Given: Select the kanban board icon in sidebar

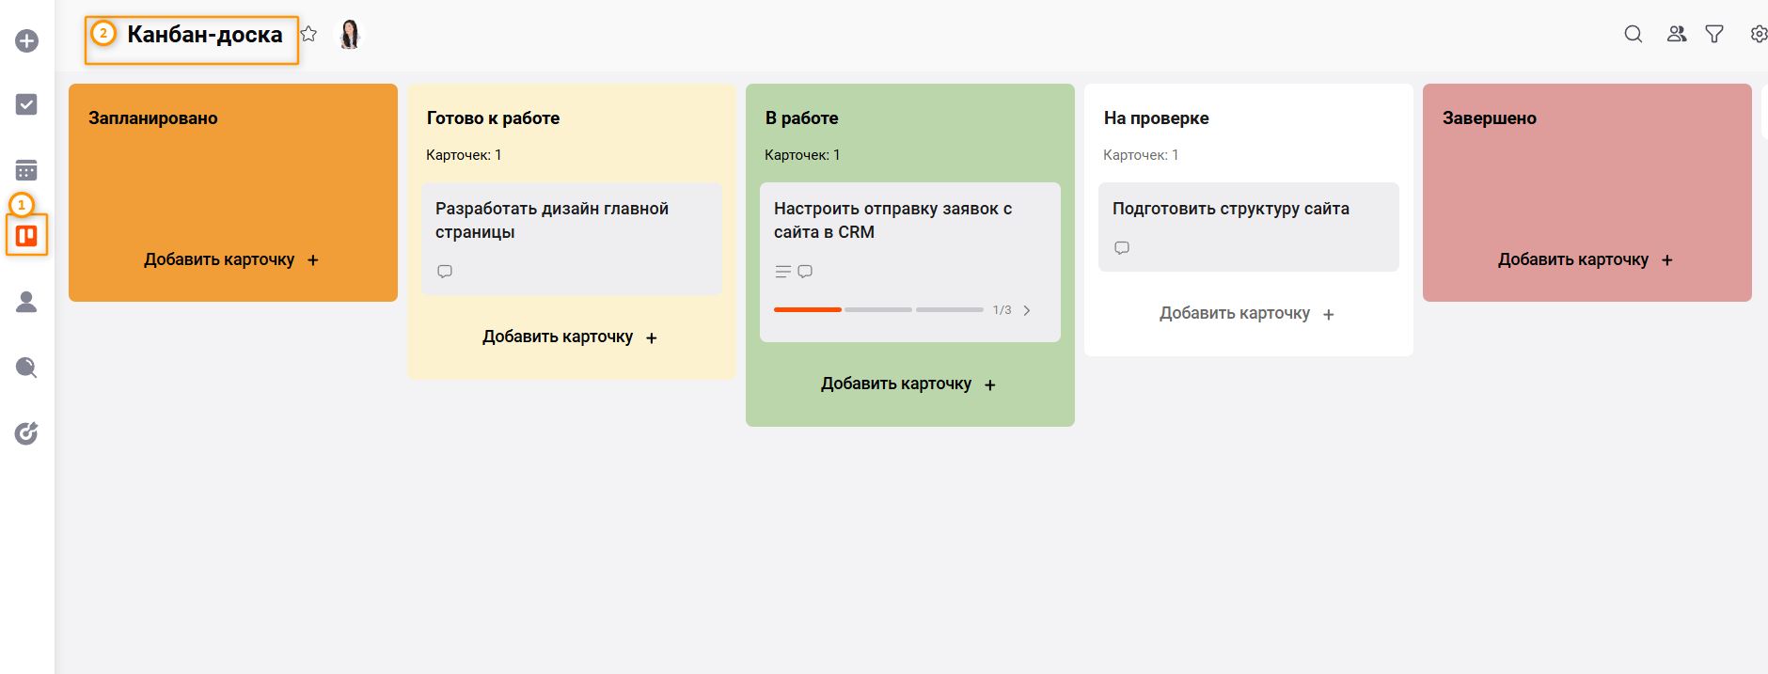Looking at the screenshot, I should [x=26, y=236].
